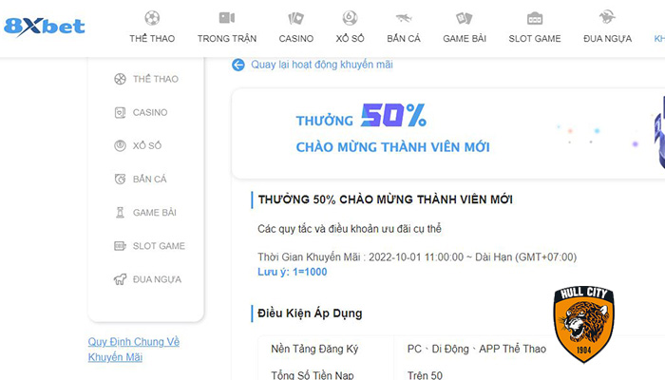
Task: Click sidebar chess piece icon beside GAME BÀI
Action: [x=120, y=213]
